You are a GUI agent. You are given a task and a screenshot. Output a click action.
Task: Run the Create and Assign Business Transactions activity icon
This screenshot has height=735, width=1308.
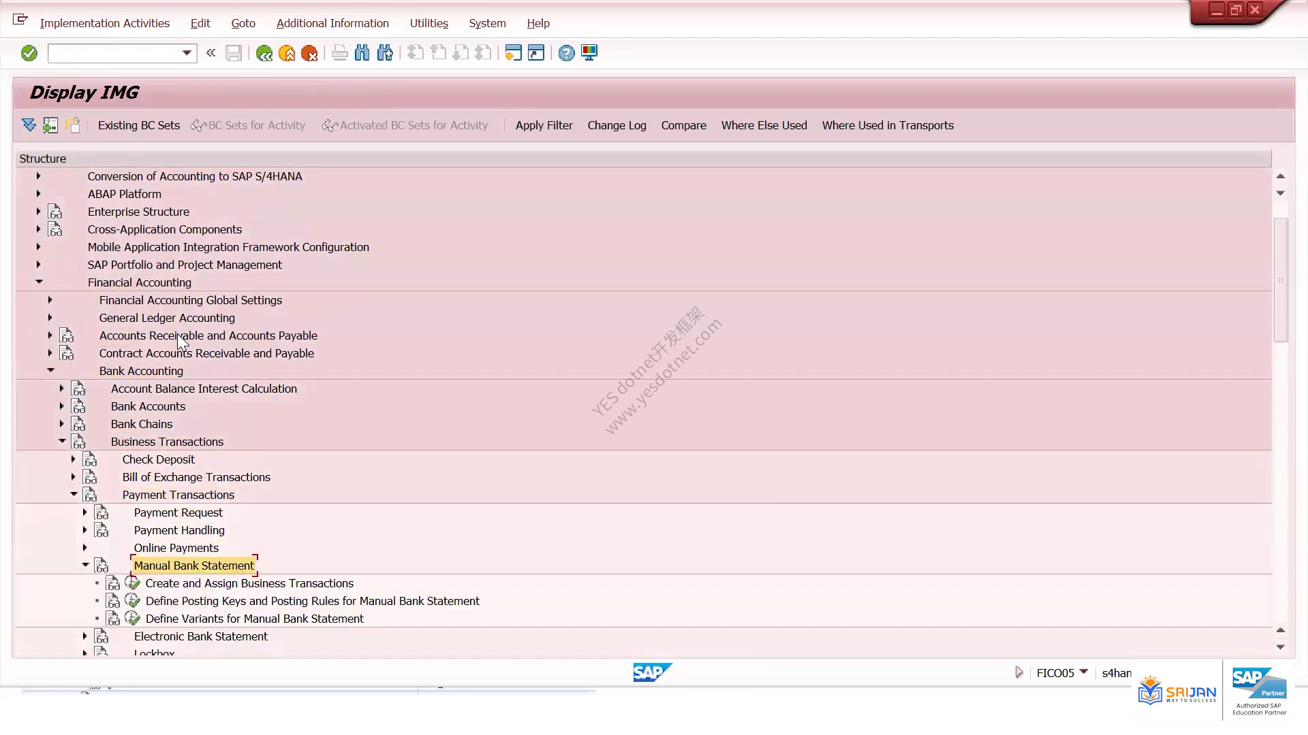click(x=133, y=583)
